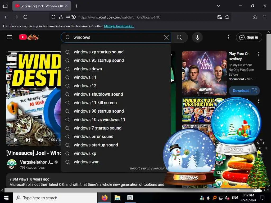
Task: Close the Vinesauce Joel tab
Action: pos(66,6)
